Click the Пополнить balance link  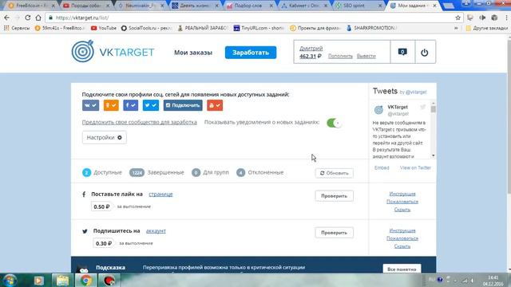pyautogui.click(x=340, y=56)
